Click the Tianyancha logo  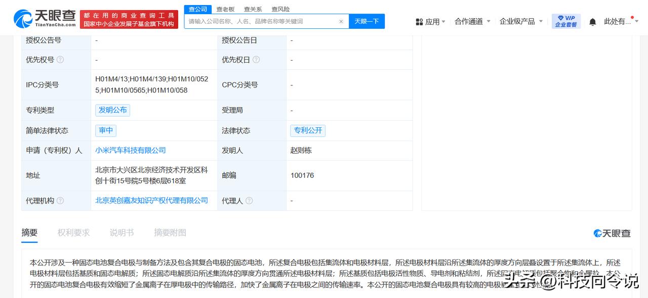(x=45, y=19)
